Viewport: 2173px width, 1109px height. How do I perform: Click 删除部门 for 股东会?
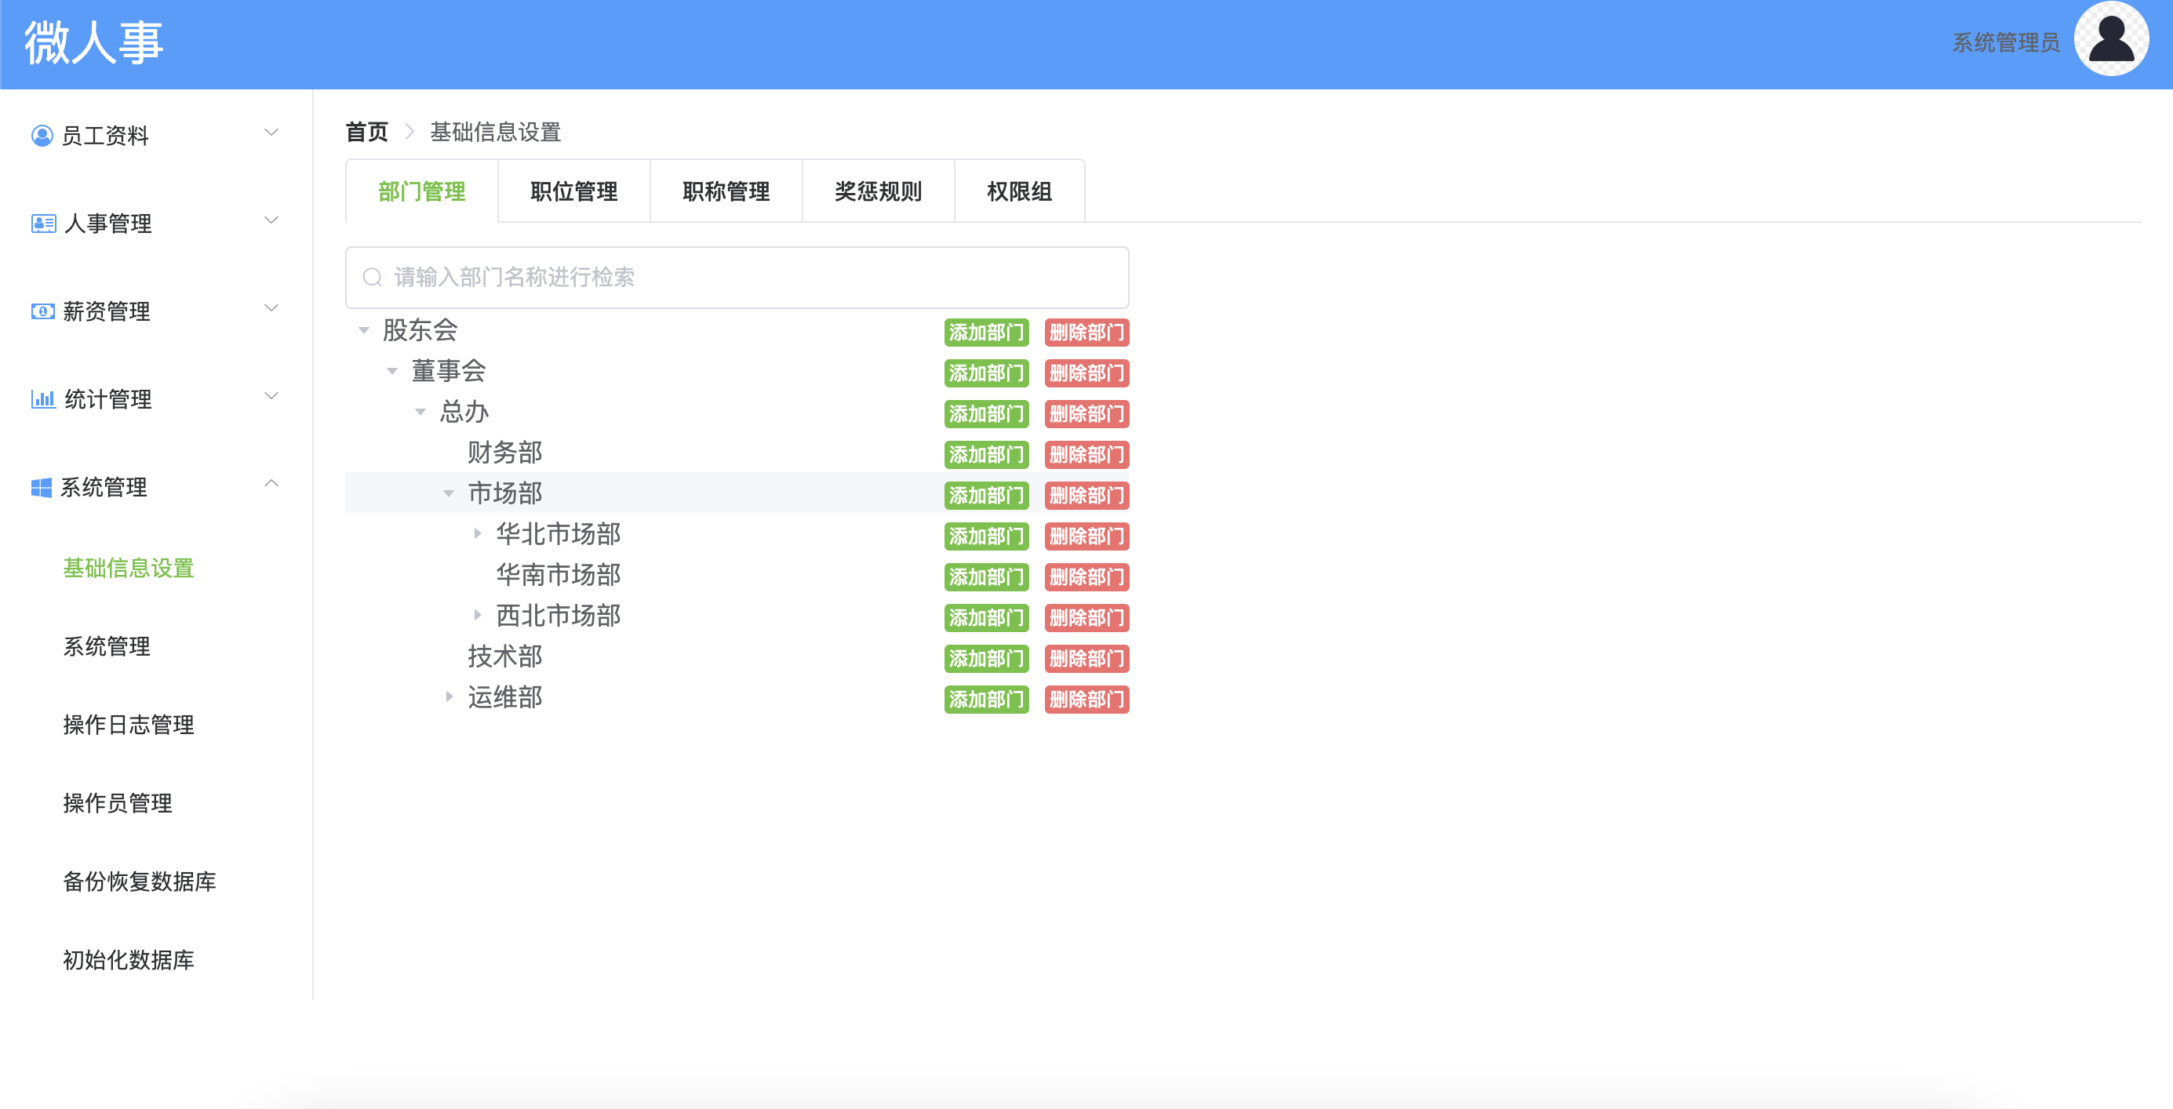(x=1086, y=333)
